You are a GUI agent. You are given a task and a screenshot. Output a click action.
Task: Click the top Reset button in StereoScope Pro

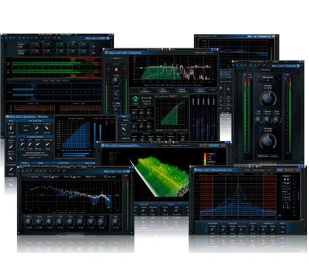click(283, 227)
